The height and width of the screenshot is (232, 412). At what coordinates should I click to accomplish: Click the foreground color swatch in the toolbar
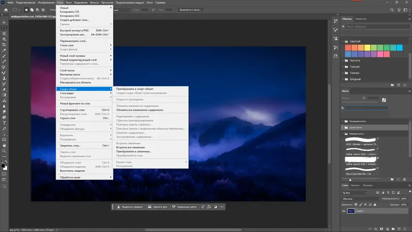(3, 165)
